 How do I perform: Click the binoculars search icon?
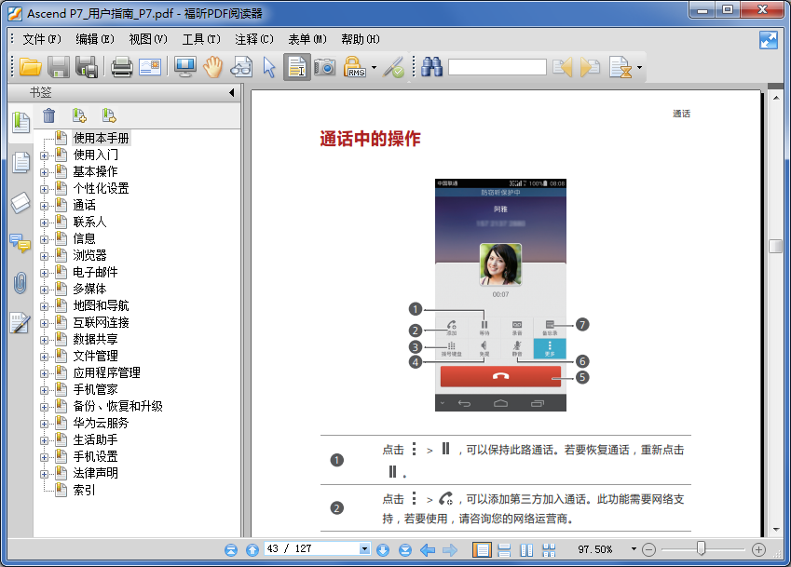pyautogui.click(x=431, y=67)
